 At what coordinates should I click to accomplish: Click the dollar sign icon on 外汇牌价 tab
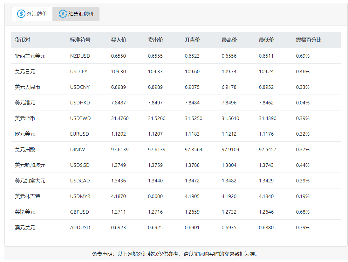[21, 14]
